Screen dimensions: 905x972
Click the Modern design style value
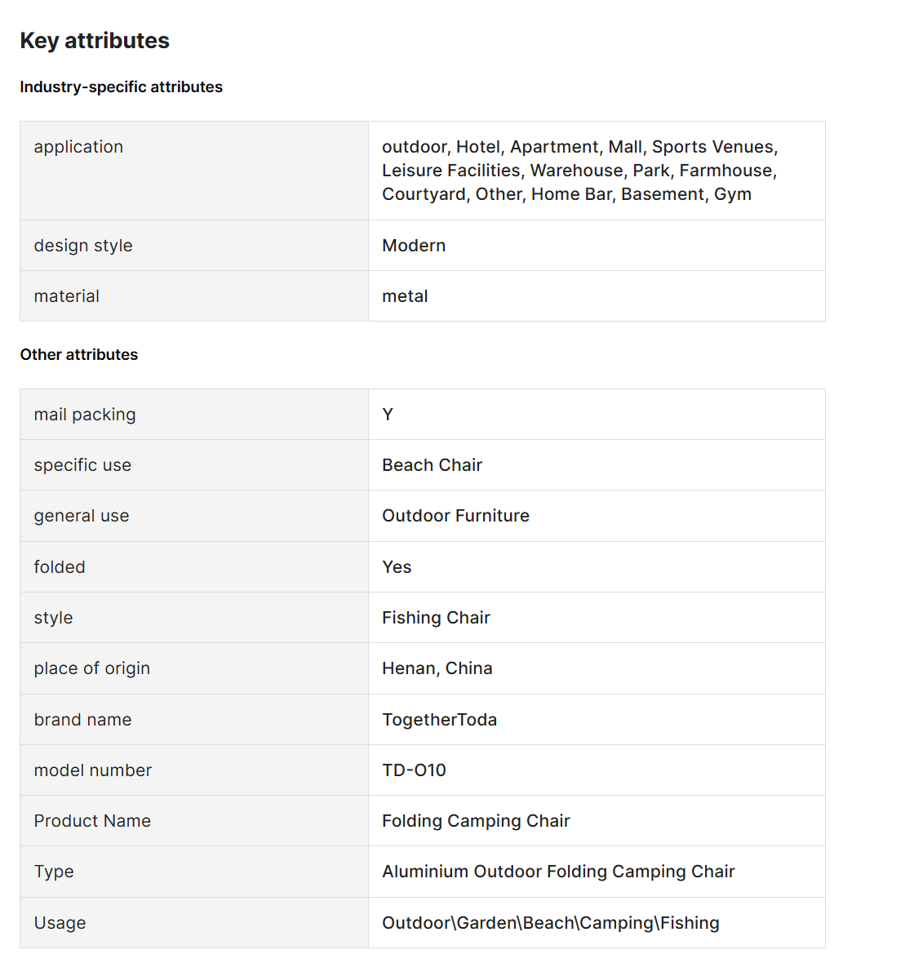(x=414, y=246)
